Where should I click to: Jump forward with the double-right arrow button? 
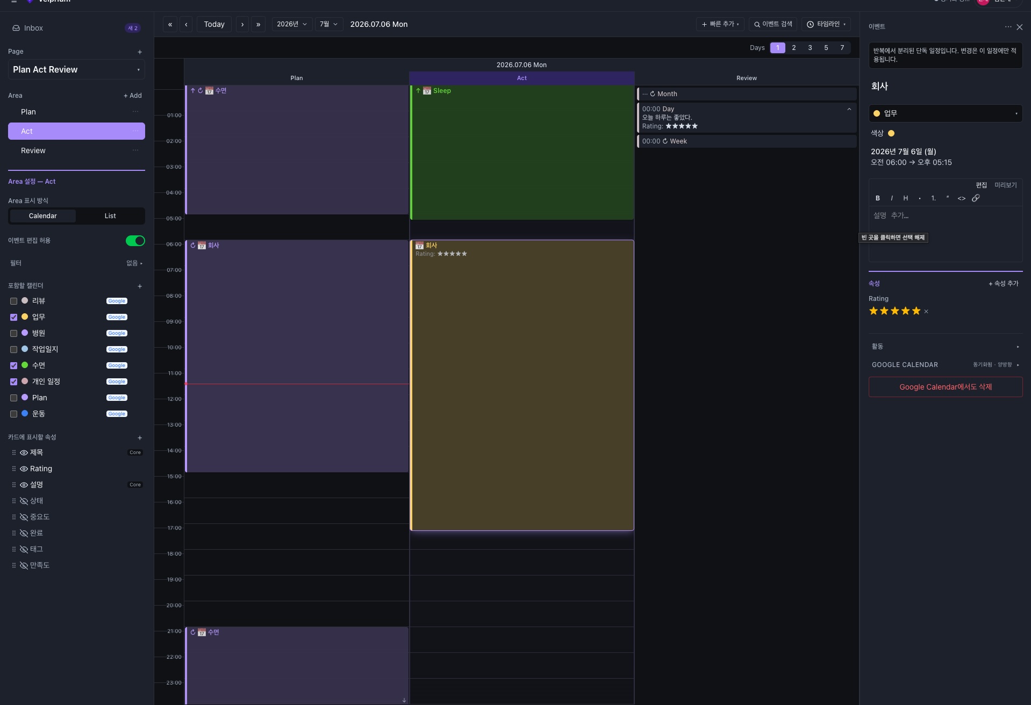click(x=259, y=24)
